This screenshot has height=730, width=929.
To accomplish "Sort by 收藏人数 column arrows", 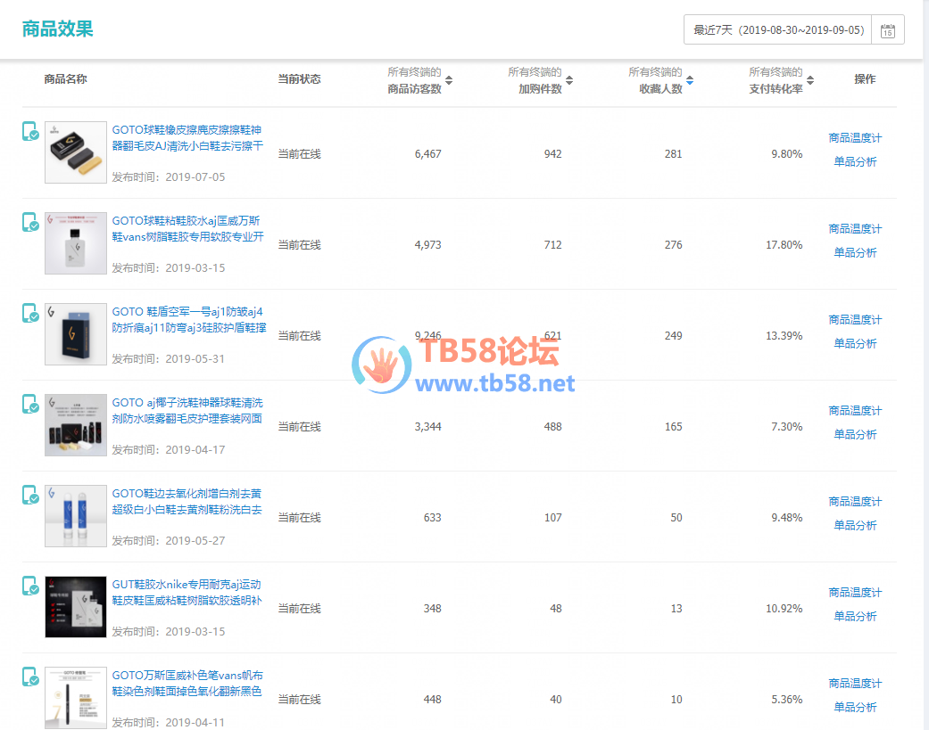I will (690, 80).
